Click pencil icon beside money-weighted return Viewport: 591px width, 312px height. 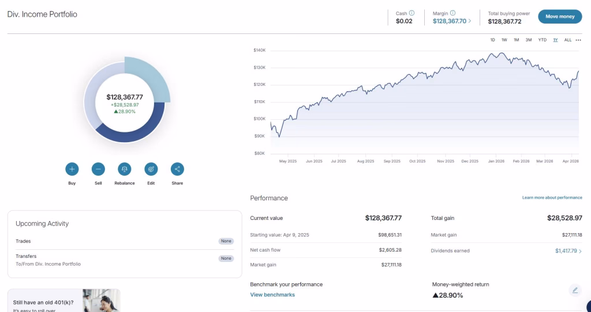[x=575, y=290]
